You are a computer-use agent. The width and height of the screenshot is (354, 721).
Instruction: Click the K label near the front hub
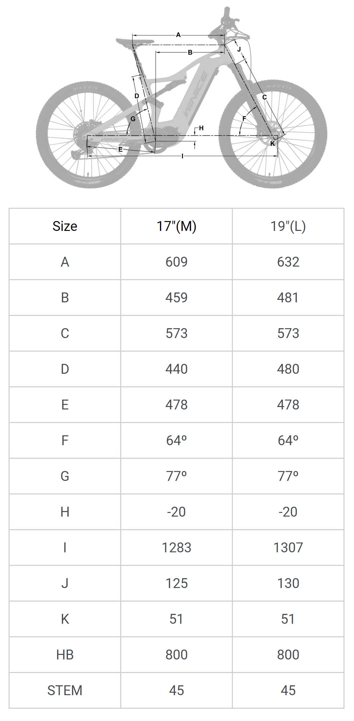click(272, 143)
